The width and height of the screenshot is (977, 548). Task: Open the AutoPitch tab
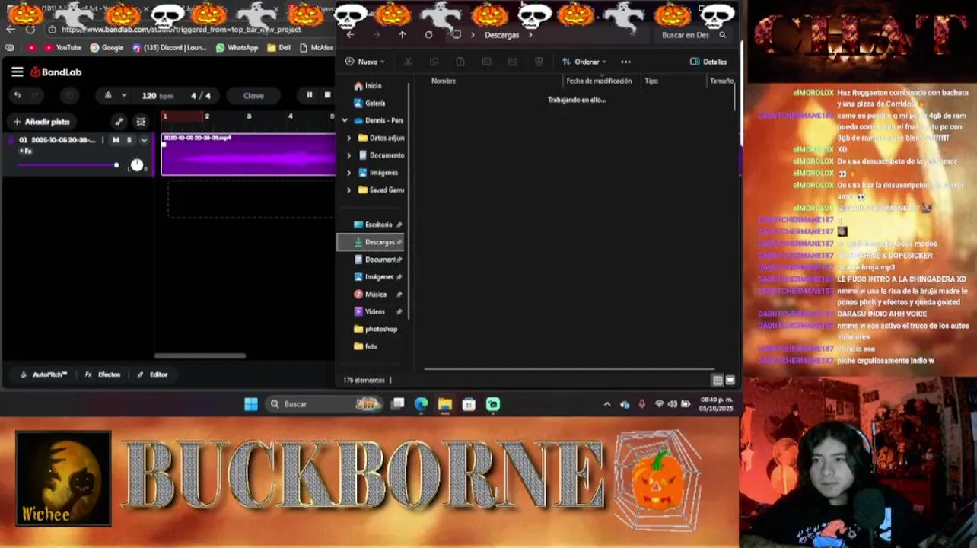[44, 374]
